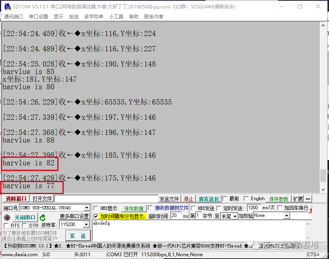This screenshot has height=259, width=329.
Task: Open the 末尾 dropdown
Action: [235, 216]
